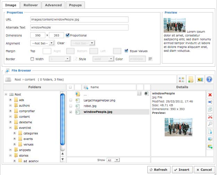Switch to the Rollover tab
Screen dimensions: 217x175
pos(31,5)
